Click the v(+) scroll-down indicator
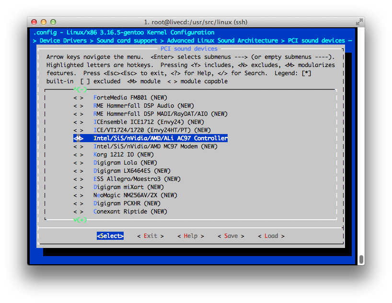 pos(80,220)
